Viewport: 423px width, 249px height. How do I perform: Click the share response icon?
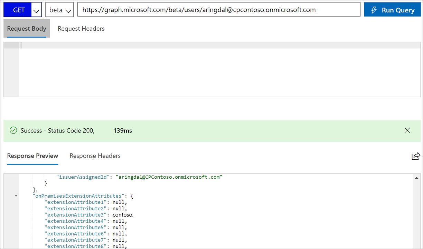coord(416,156)
